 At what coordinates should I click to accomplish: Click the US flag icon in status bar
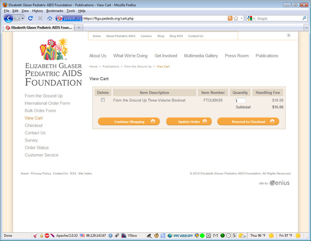click(x=82, y=236)
